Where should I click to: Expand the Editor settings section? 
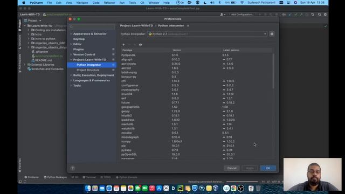pos(77,44)
